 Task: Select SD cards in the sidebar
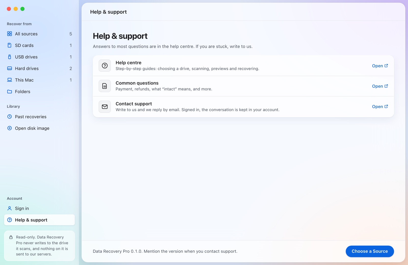(40, 45)
